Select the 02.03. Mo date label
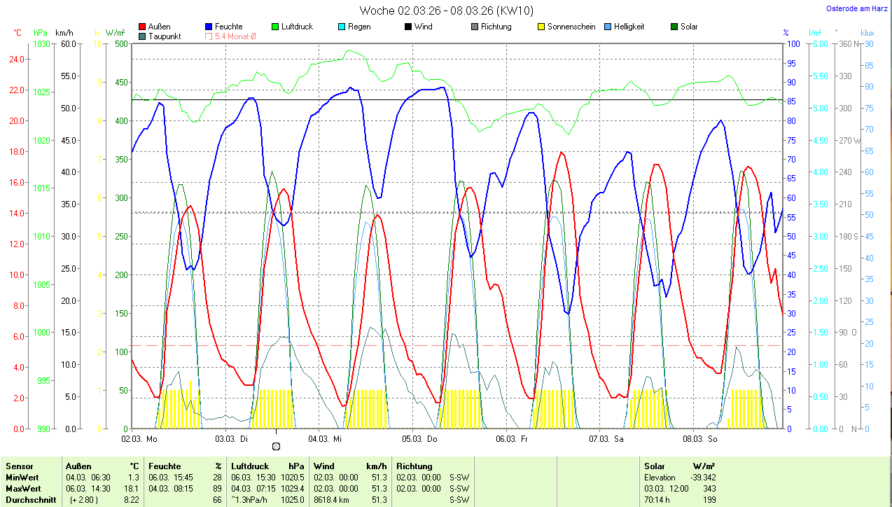Viewport: 892px width, 507px height. [139, 439]
